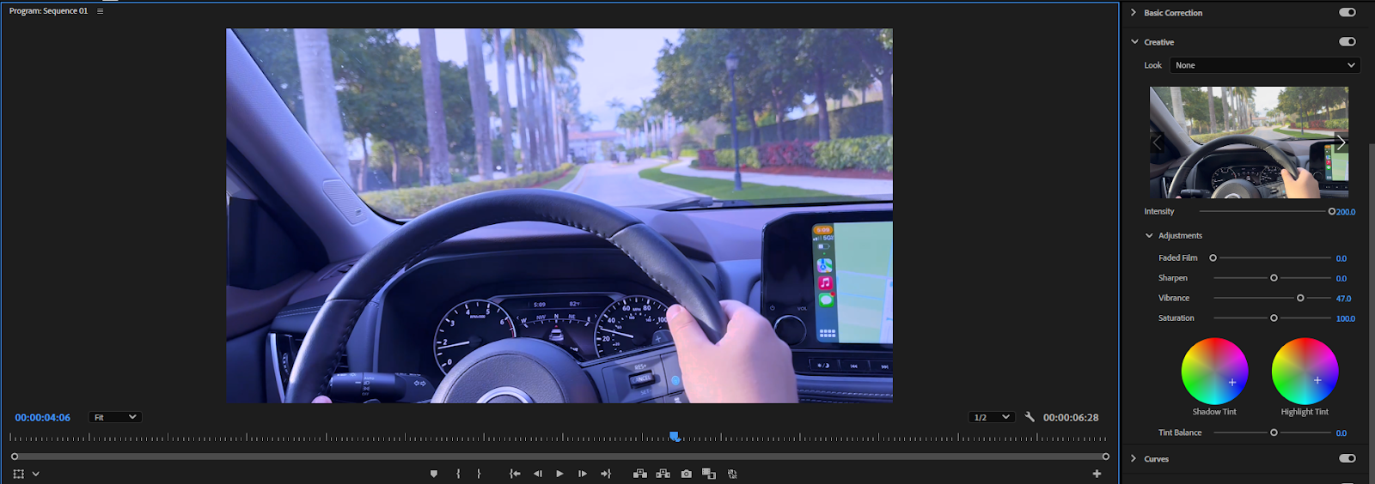Toggle the Creative section switch
This screenshot has width=1375, height=484.
coord(1347,41)
